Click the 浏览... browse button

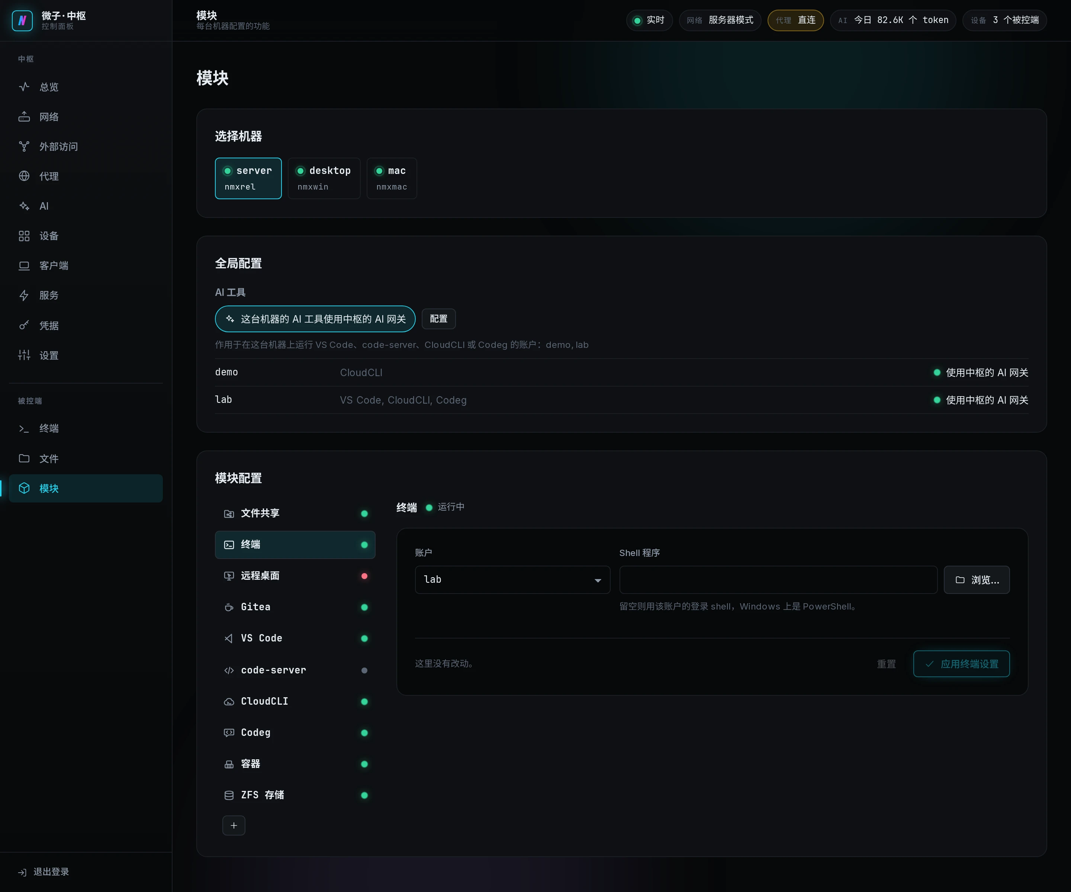point(977,580)
